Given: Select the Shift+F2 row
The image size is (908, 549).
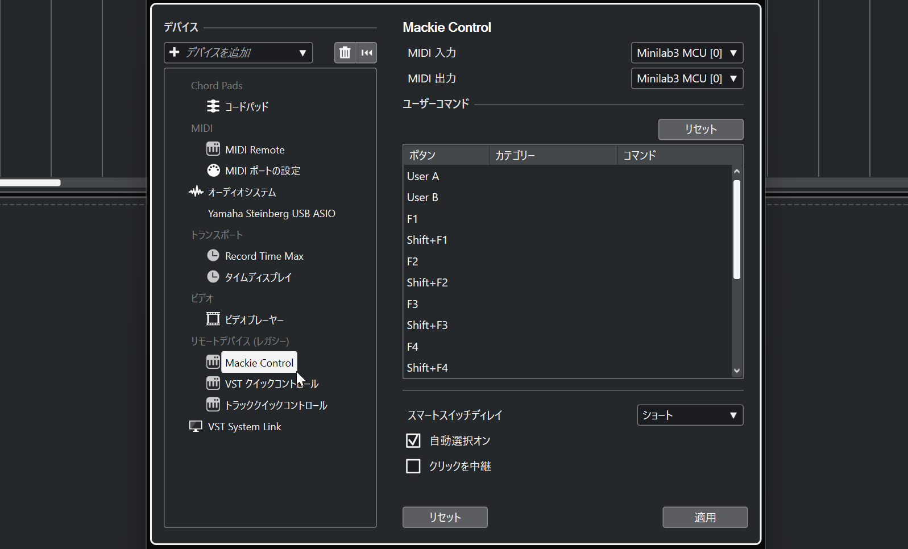Looking at the screenshot, I should point(567,282).
